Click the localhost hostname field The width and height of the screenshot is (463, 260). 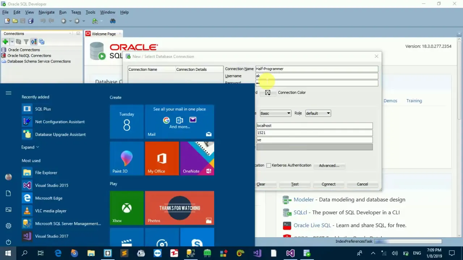314,126
